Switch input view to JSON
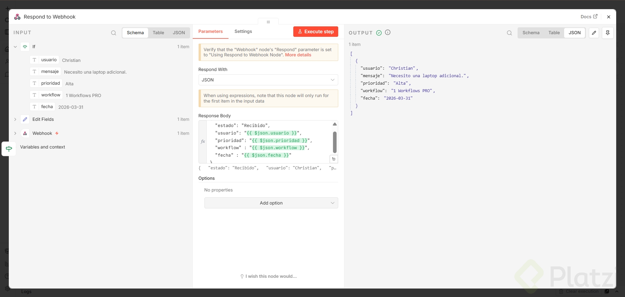Image resolution: width=625 pixels, height=297 pixels. coord(179,33)
